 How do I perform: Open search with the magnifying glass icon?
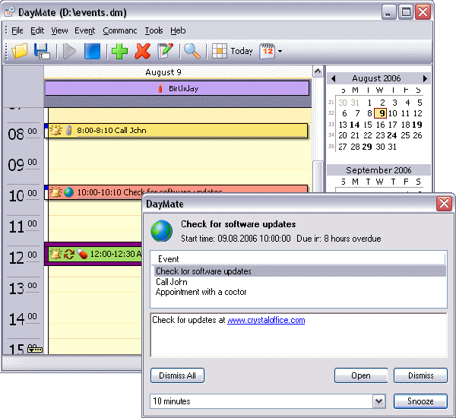192,51
